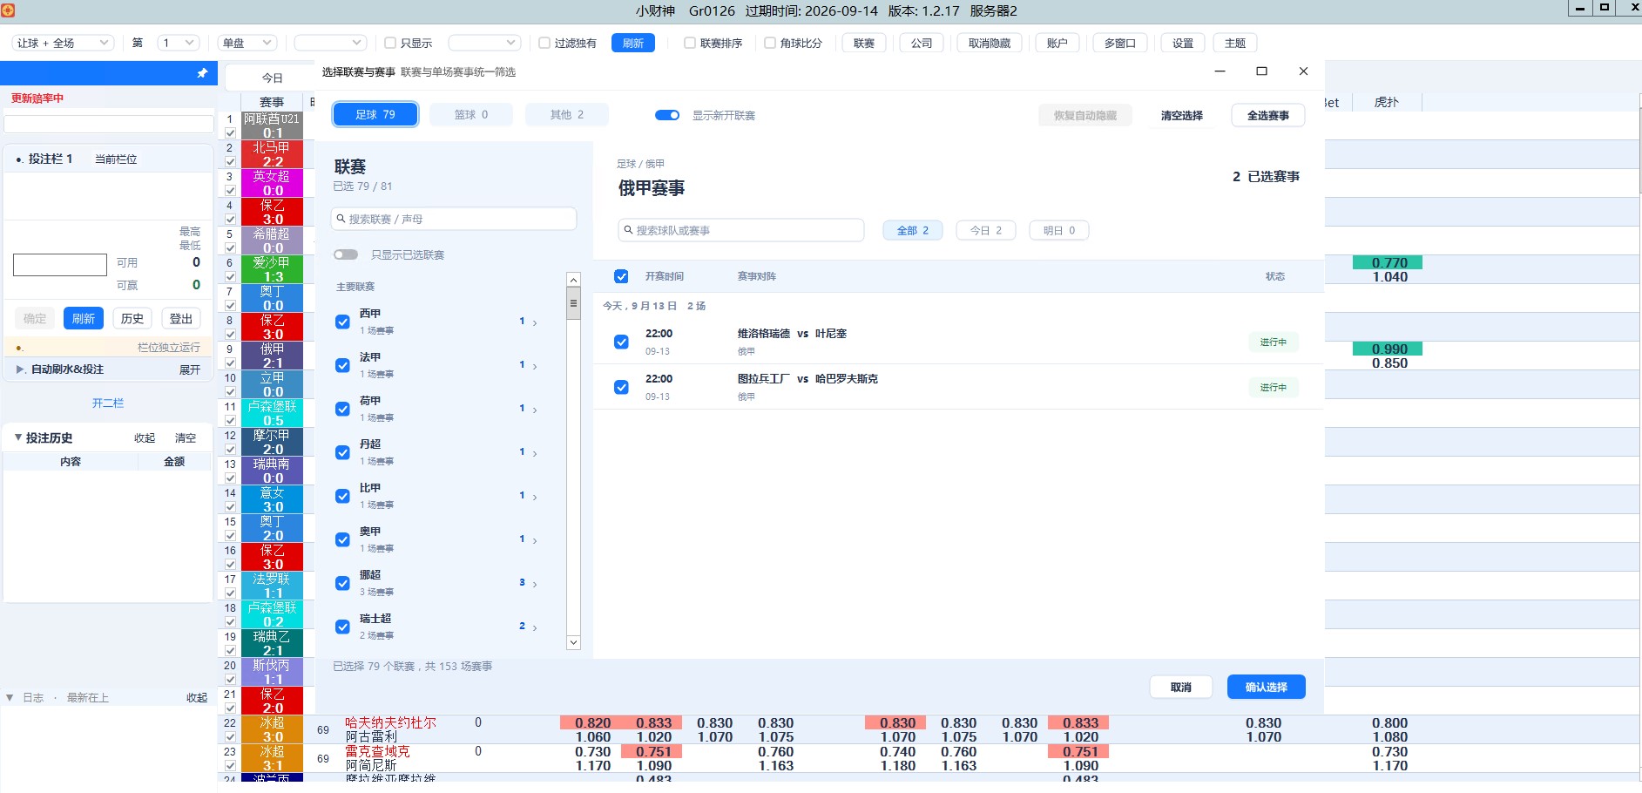Click search icon in league search box
The width and height of the screenshot is (1642, 793).
341,219
